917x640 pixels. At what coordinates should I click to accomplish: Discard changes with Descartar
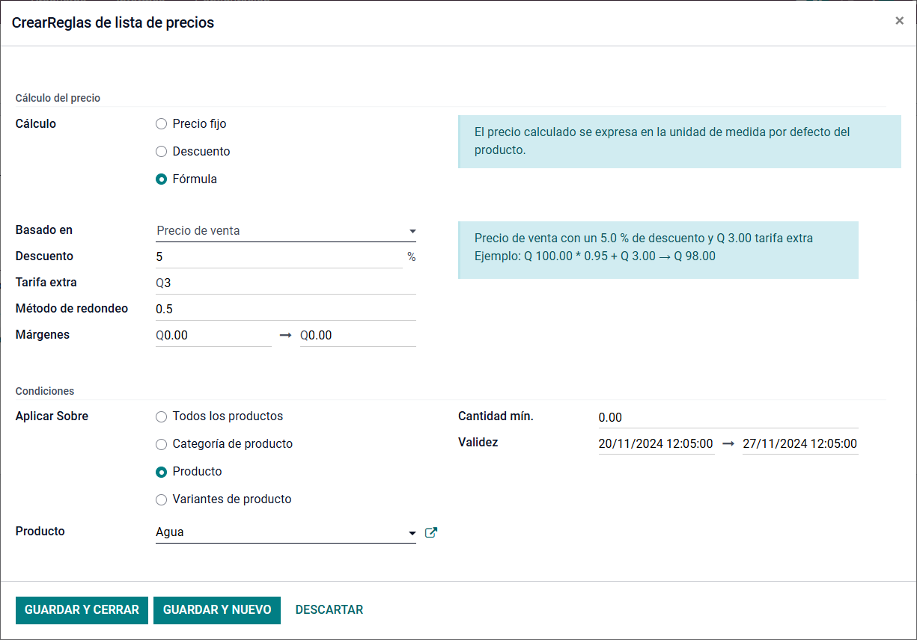(x=329, y=610)
